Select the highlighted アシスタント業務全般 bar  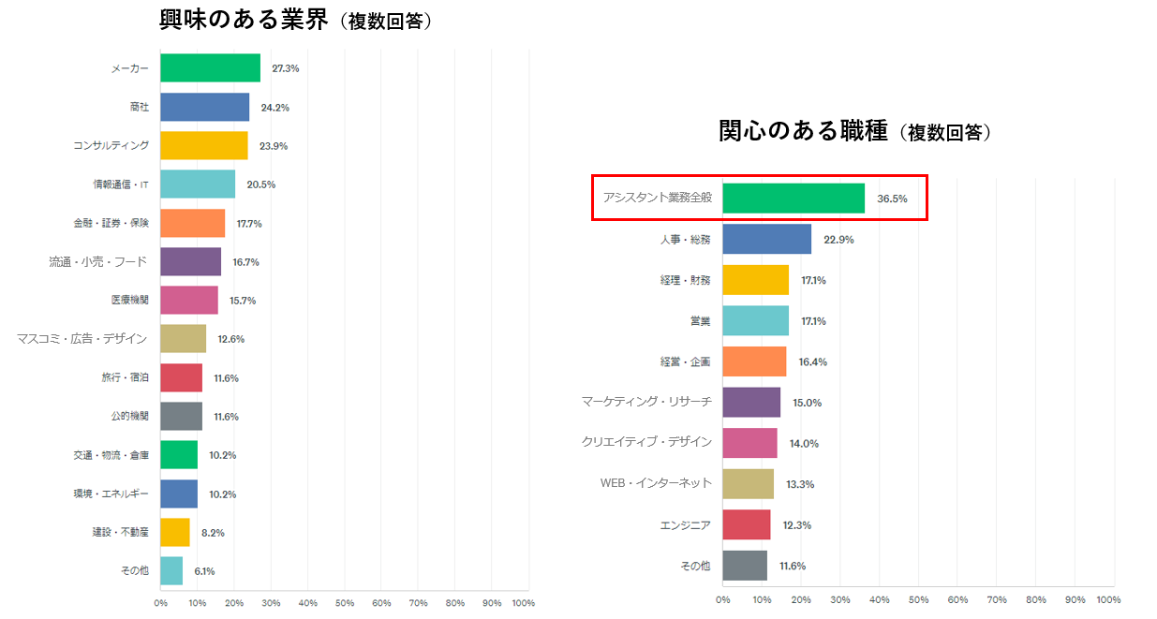click(794, 198)
